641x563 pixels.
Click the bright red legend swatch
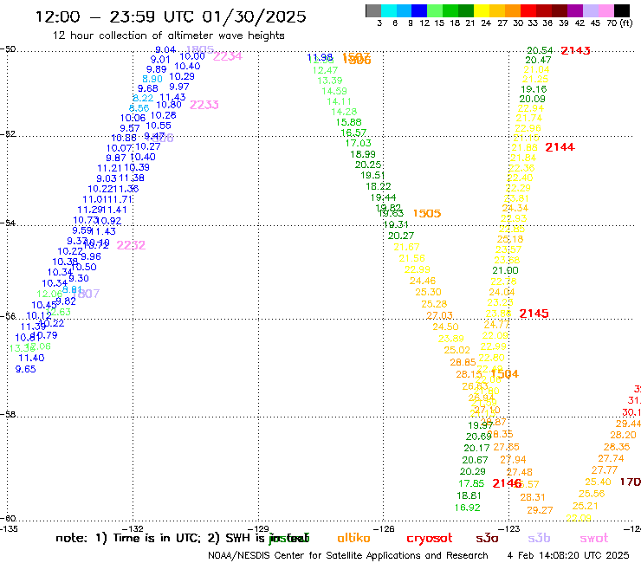pyautogui.click(x=528, y=10)
